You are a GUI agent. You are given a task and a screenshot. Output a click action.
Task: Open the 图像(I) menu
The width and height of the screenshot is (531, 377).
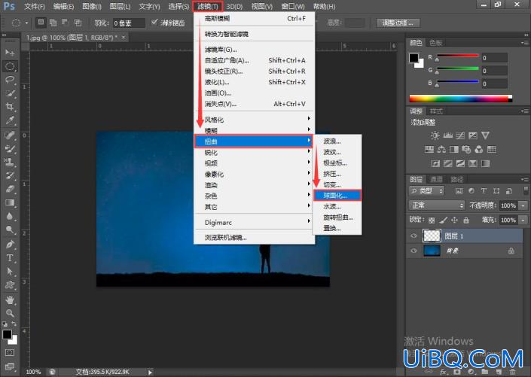pyautogui.click(x=92, y=7)
